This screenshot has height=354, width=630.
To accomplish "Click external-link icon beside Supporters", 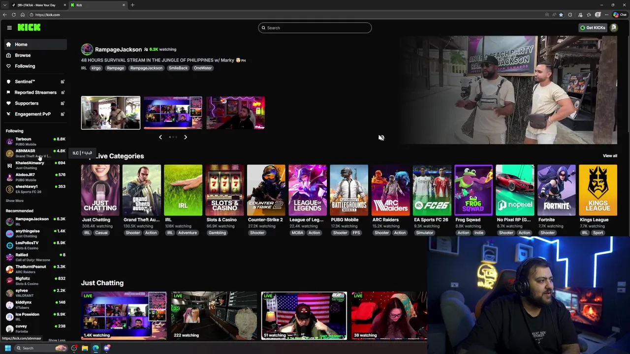I will click(x=63, y=103).
